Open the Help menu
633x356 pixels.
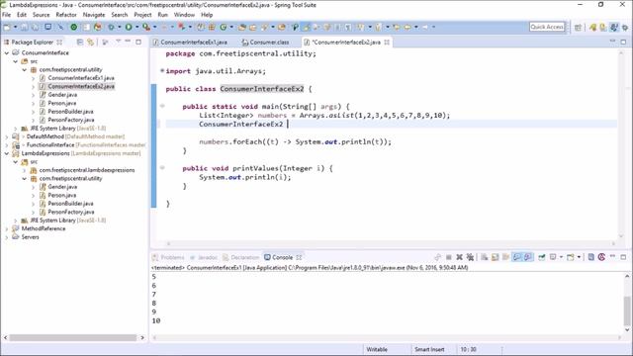point(207,15)
